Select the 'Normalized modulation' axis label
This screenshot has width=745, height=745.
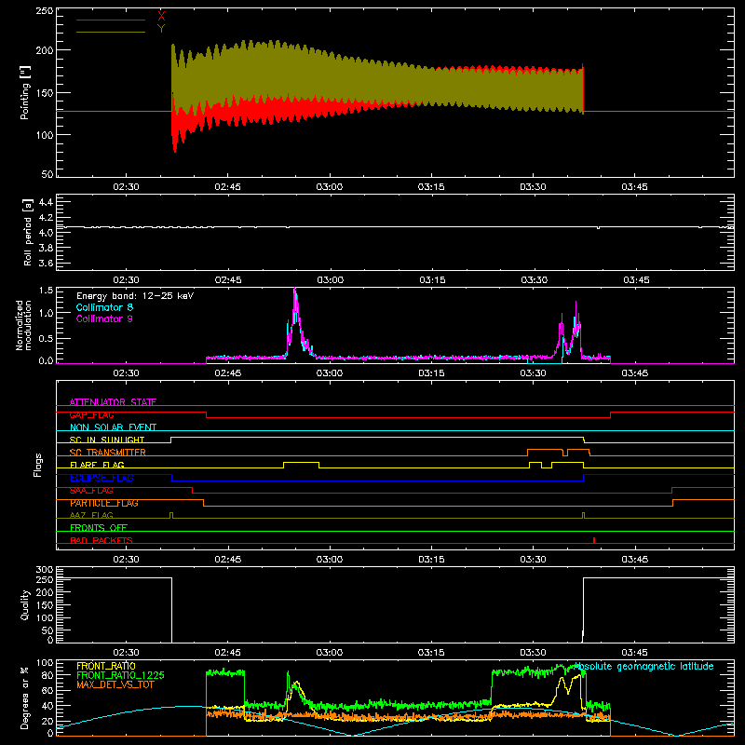tap(23, 325)
